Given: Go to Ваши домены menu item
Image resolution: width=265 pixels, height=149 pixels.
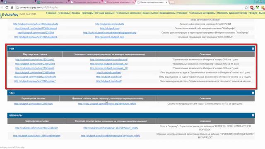Looking at the screenshot, I should tap(167, 13).
